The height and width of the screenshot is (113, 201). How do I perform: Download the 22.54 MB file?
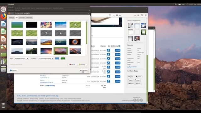pos(108,67)
